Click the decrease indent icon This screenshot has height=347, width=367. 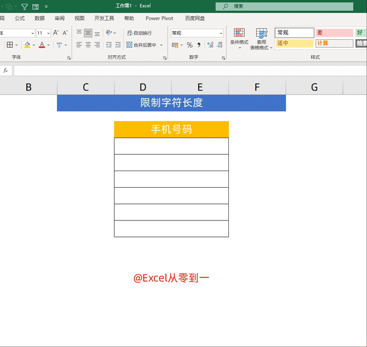(109, 45)
